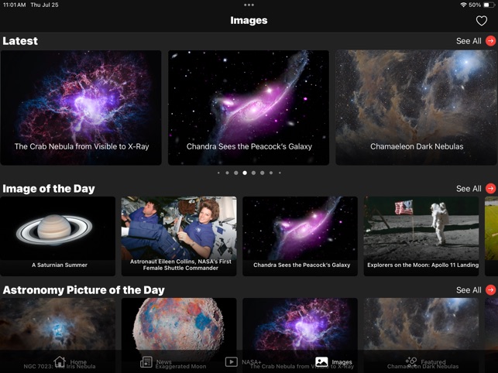
Task: Open Astronaut Eileen Collins image
Action: tap(179, 236)
